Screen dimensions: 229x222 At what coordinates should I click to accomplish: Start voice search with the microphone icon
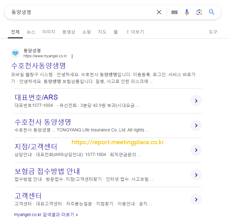click(x=187, y=12)
